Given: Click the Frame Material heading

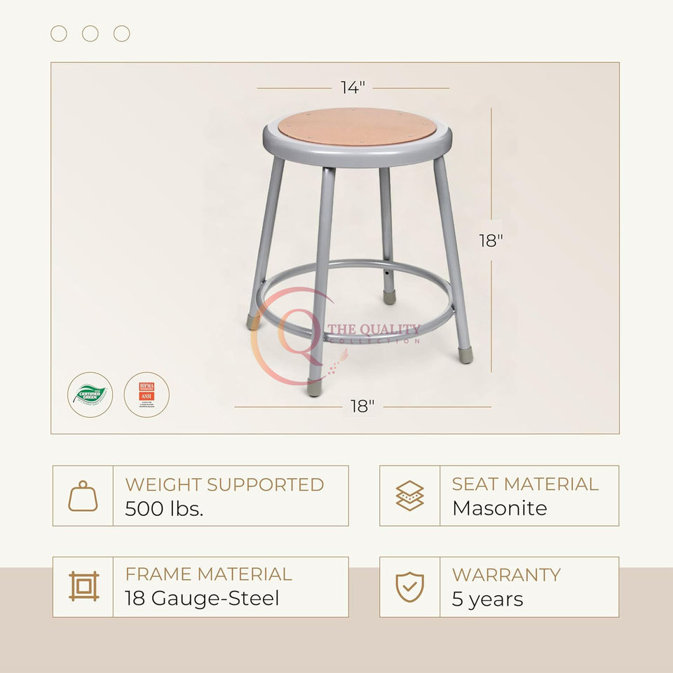Looking at the screenshot, I should point(208,574).
